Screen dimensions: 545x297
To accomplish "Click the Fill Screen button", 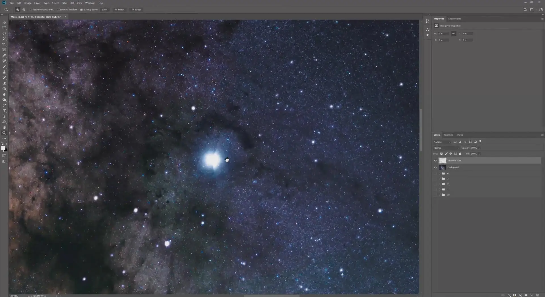I will point(136,10).
